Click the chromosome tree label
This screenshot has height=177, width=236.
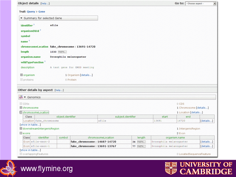31,108
